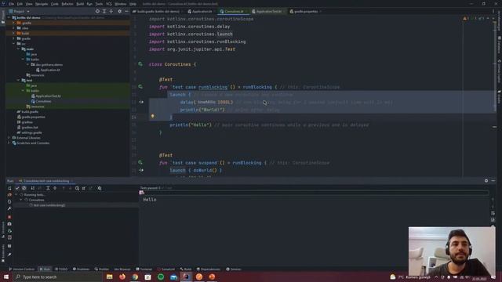The width and height of the screenshot is (502, 282).
Task: Open the Refactor menu
Action: click(67, 4)
